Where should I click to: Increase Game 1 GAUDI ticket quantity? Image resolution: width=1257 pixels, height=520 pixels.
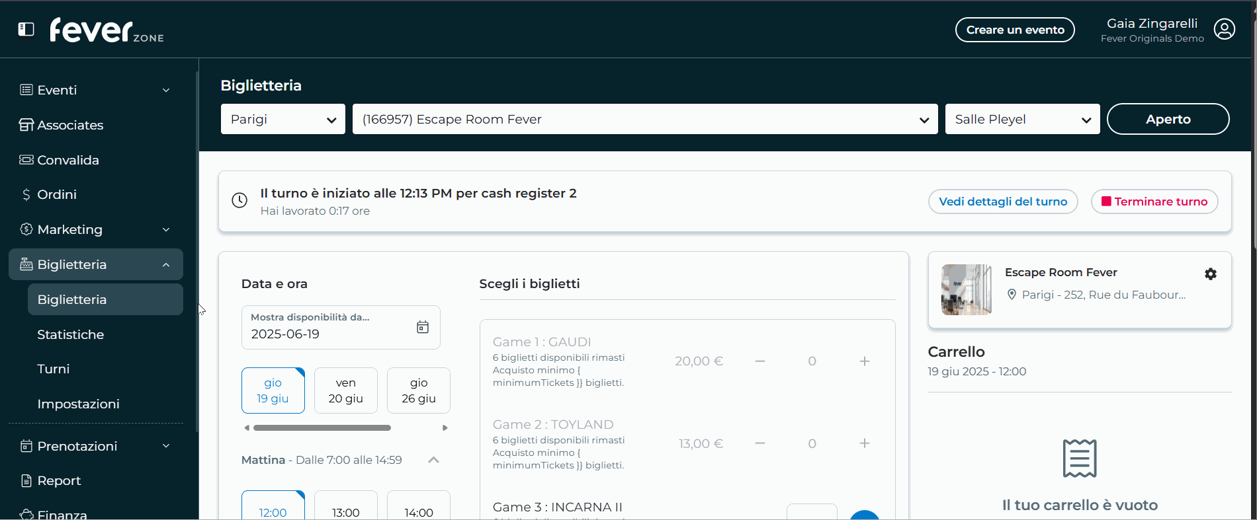864,361
